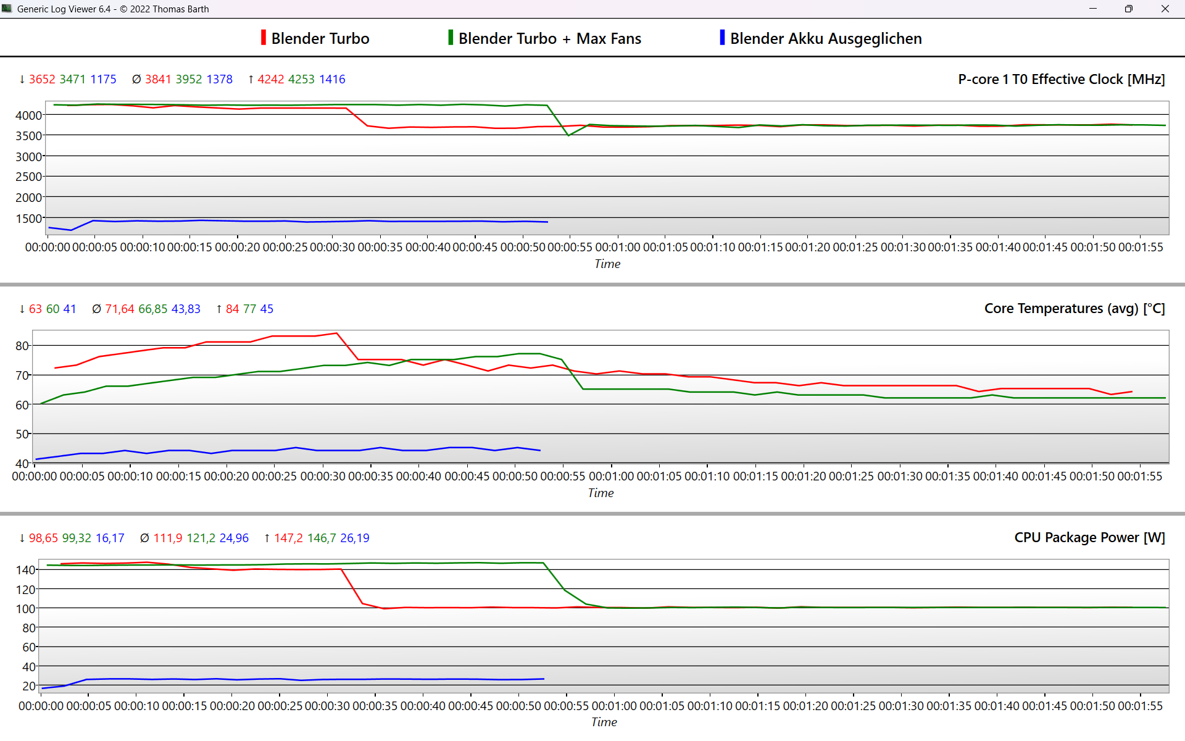Screen dimensions: 1185x741
Task: Click the maximum arrow icon in clock chart
Action: pos(251,79)
